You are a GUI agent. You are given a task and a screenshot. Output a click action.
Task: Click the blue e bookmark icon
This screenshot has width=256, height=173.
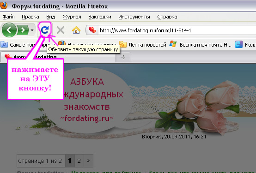click(239, 44)
